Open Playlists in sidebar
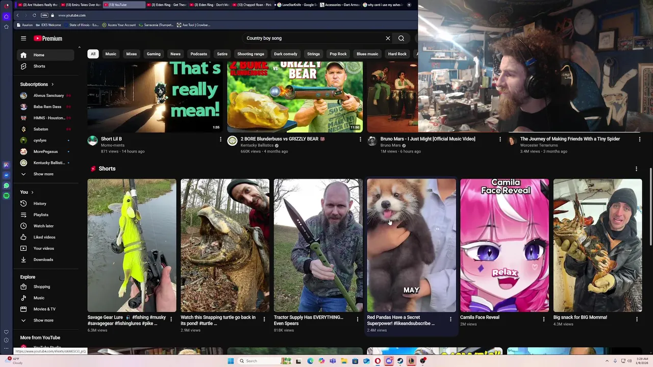653x367 pixels. click(x=46, y=215)
